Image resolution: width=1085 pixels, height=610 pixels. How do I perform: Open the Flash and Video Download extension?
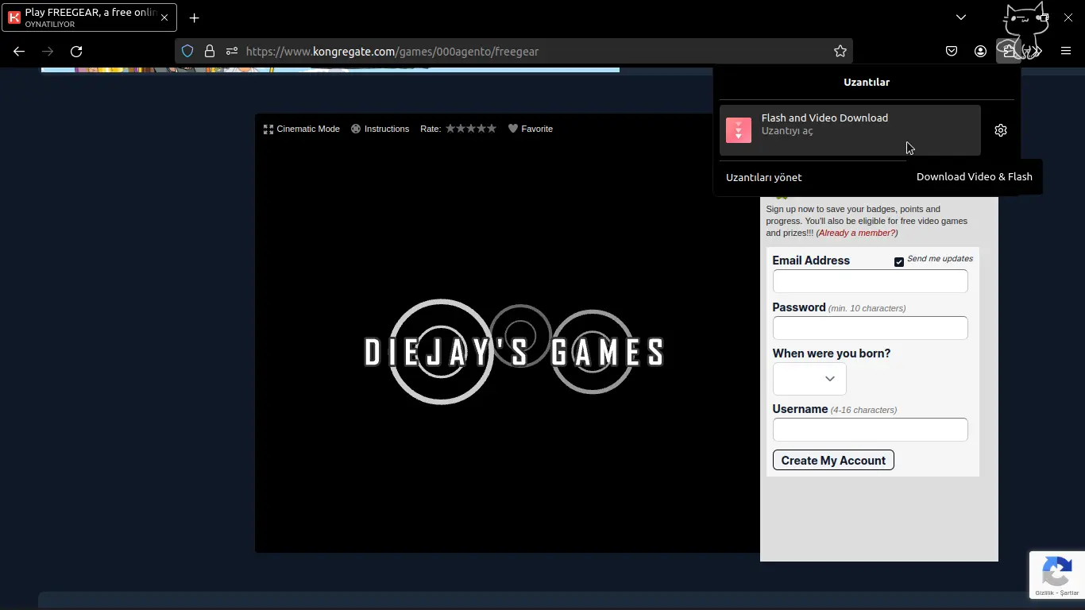(x=850, y=130)
